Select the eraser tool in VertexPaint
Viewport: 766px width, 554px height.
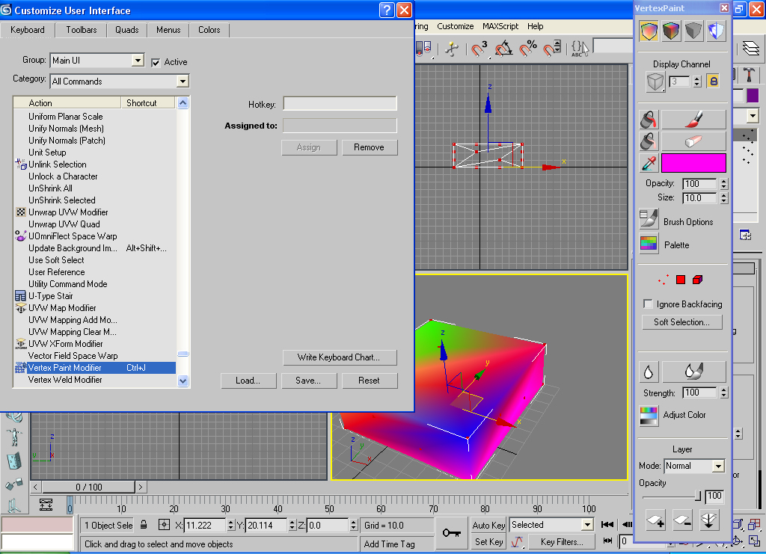click(x=693, y=141)
